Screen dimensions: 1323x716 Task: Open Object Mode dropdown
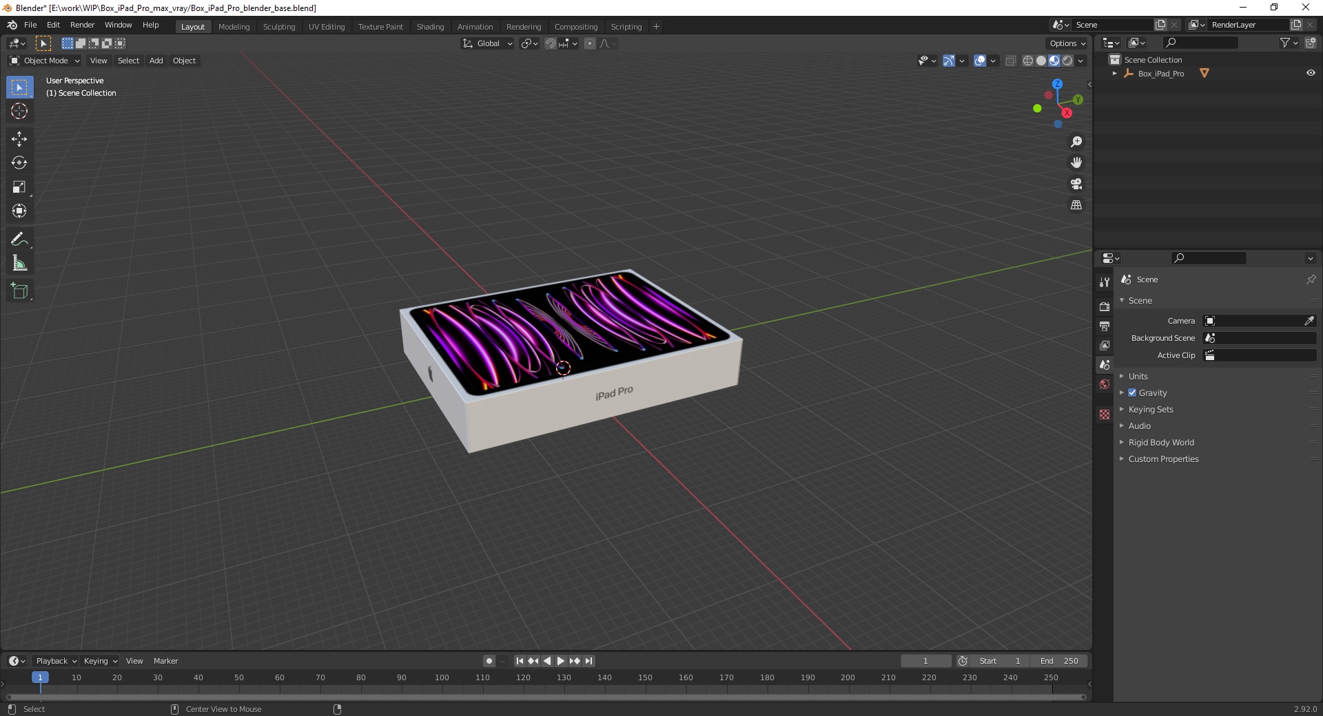(45, 61)
